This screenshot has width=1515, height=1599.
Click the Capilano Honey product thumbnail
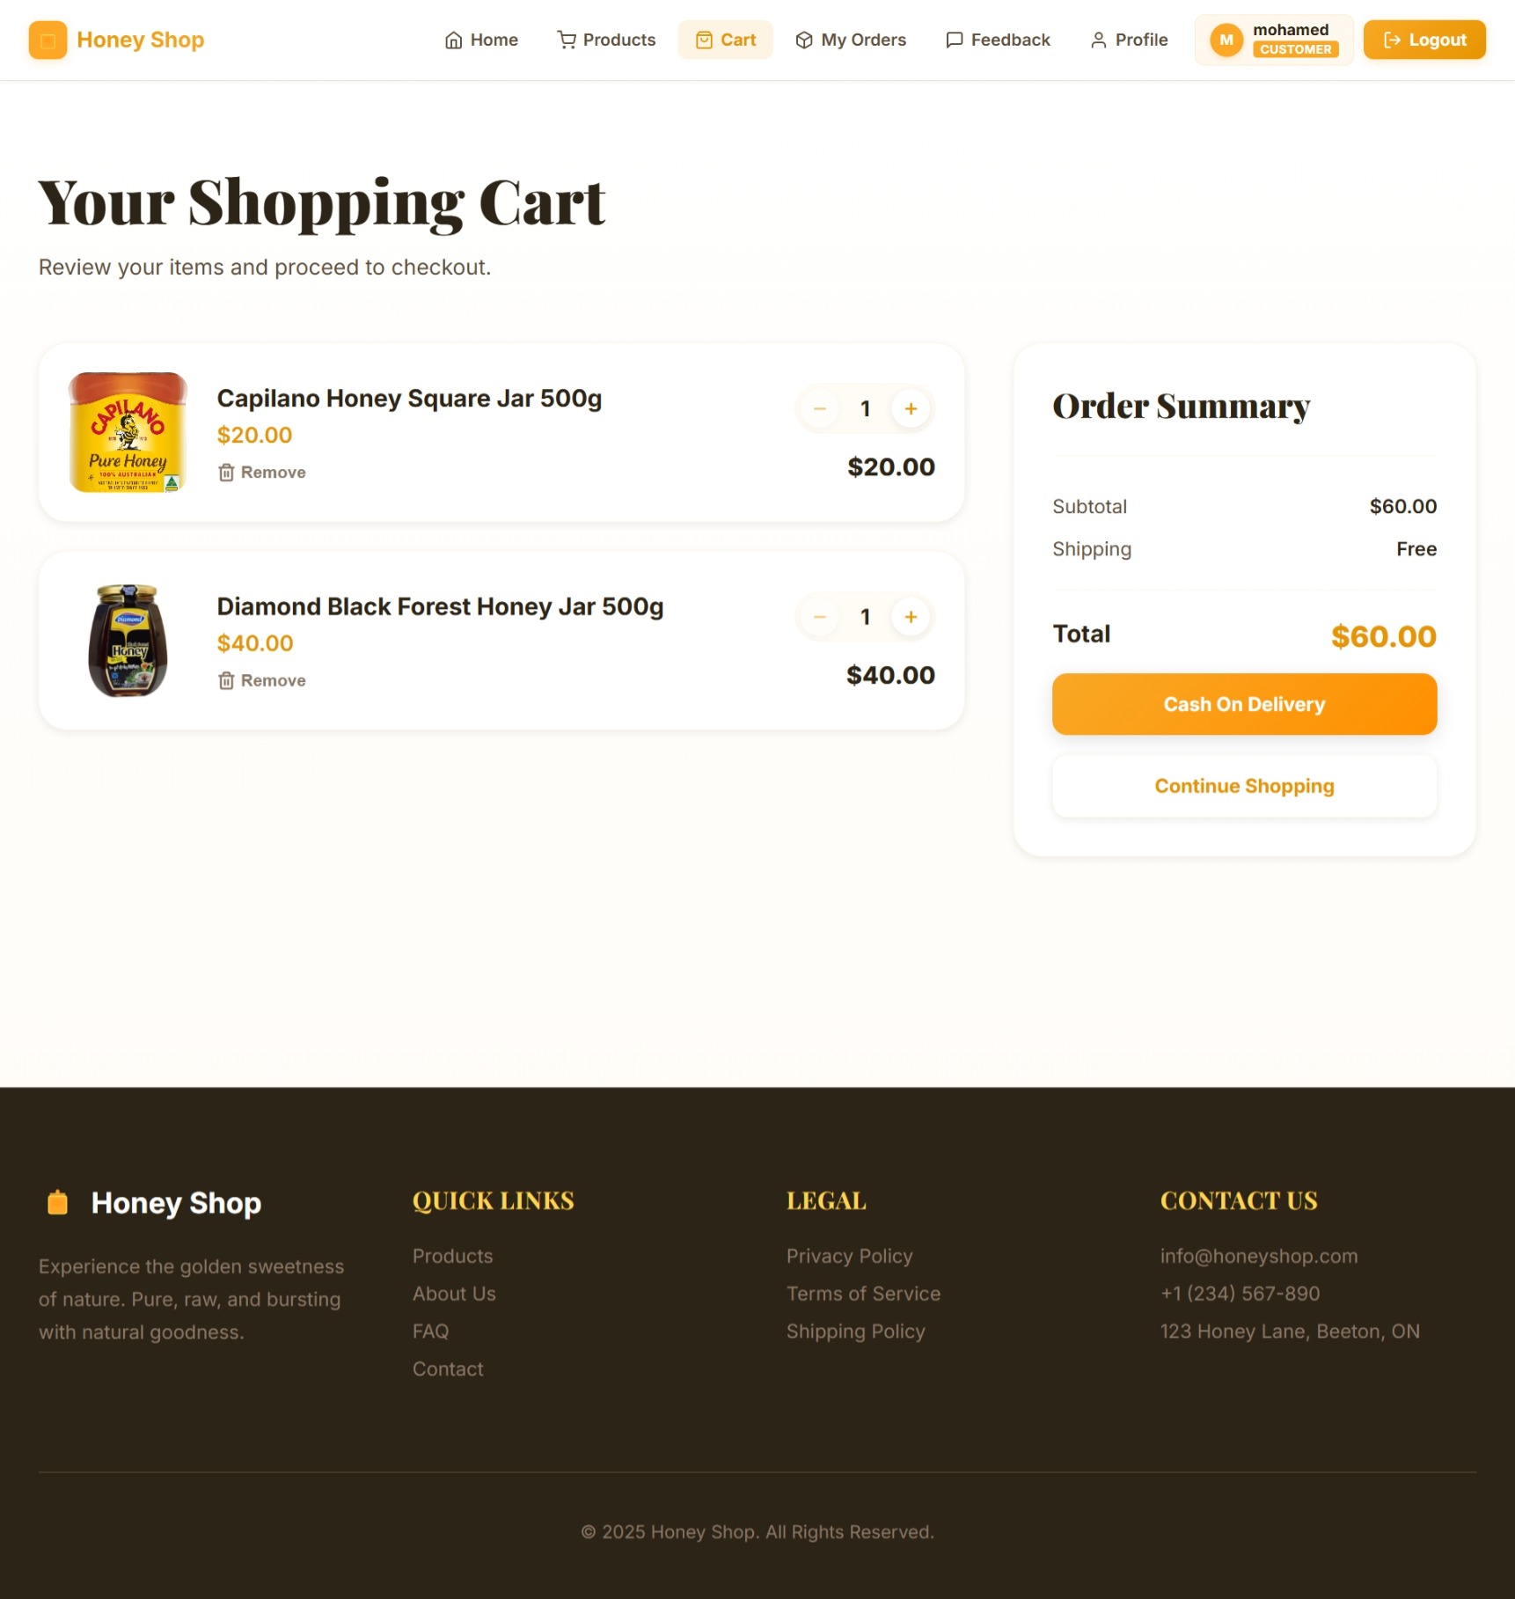pos(128,433)
